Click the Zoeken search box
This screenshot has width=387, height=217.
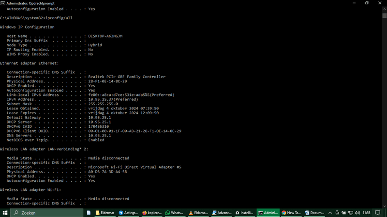[47, 213]
